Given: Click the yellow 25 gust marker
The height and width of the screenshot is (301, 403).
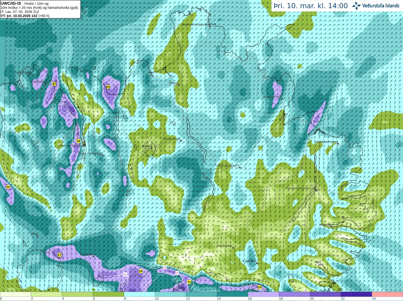Looking at the screenshot, I should pyautogui.click(x=8, y=187).
